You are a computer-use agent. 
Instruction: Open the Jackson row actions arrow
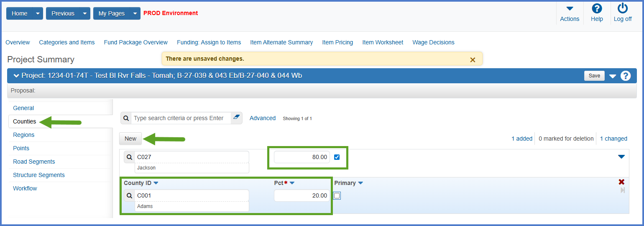tap(621, 157)
